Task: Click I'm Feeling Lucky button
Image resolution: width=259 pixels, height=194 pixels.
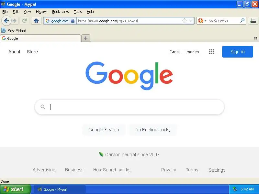Action: pyautogui.click(x=153, y=130)
